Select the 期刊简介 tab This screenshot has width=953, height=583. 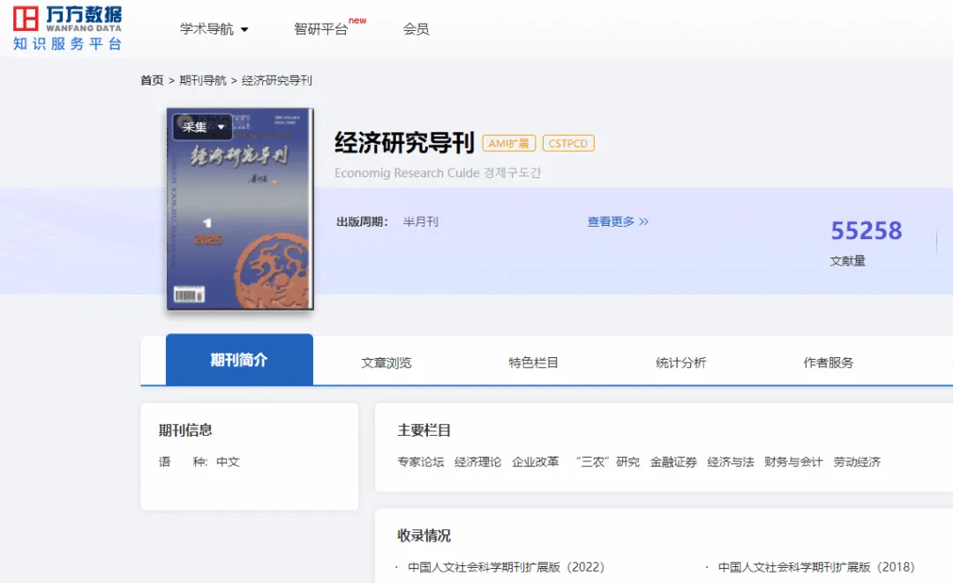click(x=239, y=360)
